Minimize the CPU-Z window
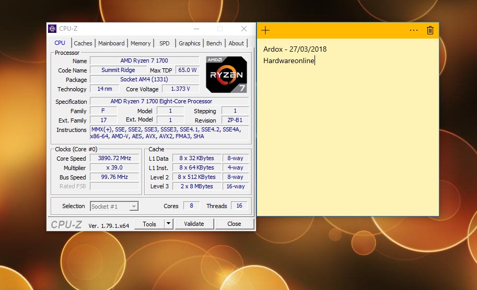Screen dimensions: 477x290 [x=196, y=29]
